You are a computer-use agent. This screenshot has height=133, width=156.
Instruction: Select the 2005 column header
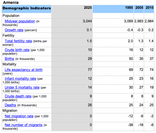139,8
